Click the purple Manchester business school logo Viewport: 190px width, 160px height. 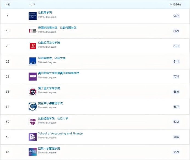click(33, 77)
